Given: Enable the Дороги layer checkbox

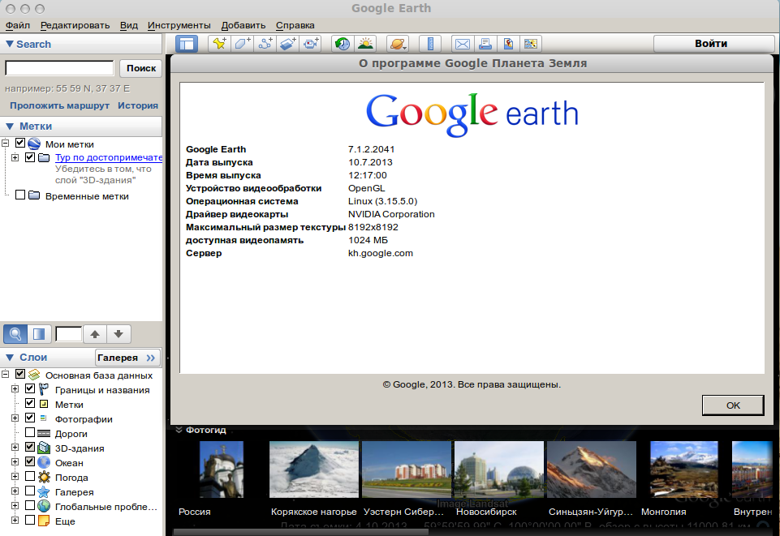Looking at the screenshot, I should tap(30, 432).
